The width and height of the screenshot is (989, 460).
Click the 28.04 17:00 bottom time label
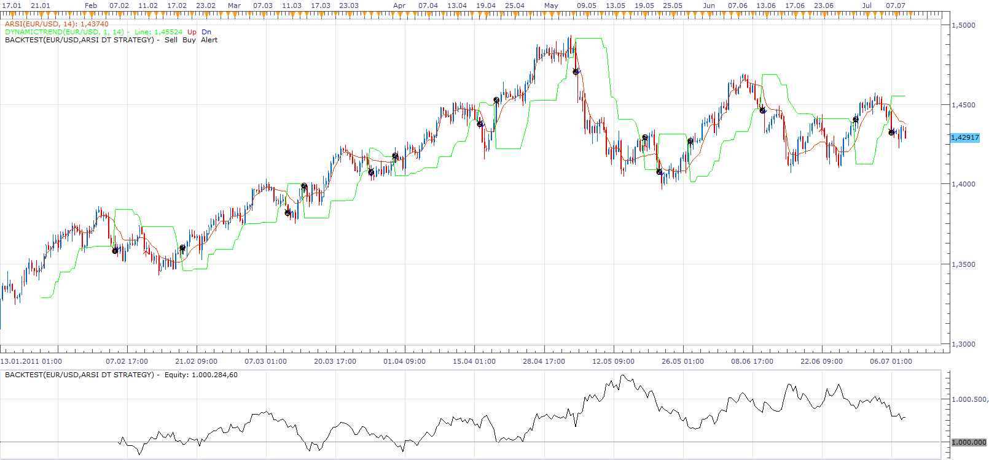coord(544,361)
